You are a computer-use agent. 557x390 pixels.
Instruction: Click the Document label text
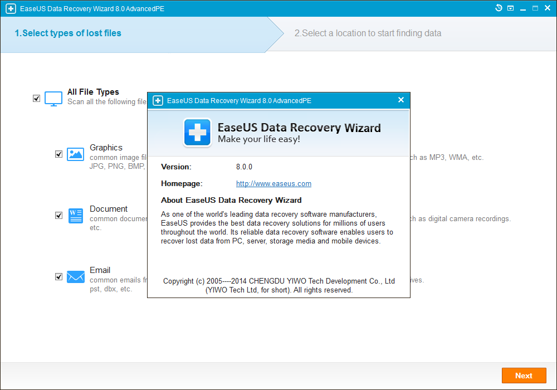[109, 209]
